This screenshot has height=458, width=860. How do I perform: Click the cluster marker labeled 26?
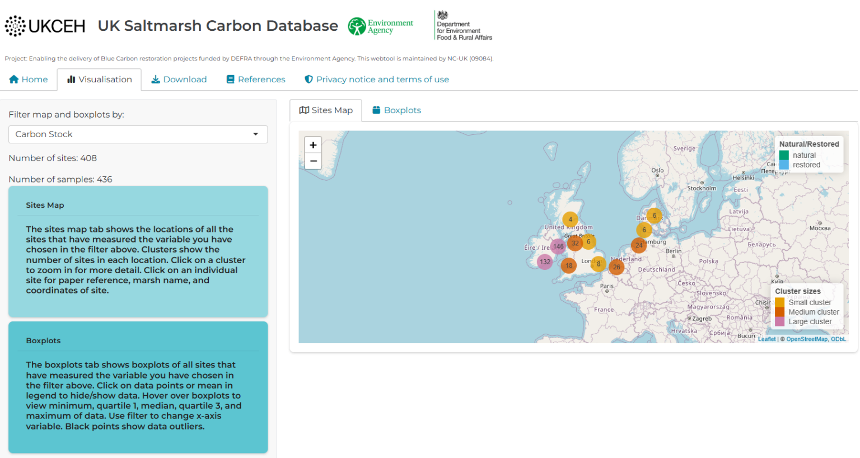coord(616,267)
